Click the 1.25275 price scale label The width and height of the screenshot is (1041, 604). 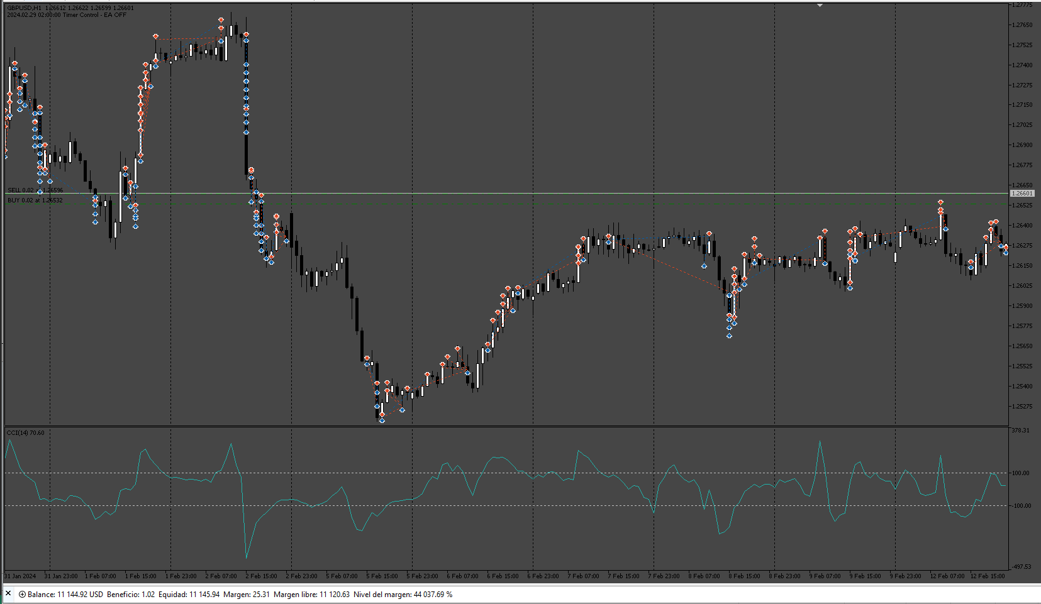pyautogui.click(x=1022, y=407)
